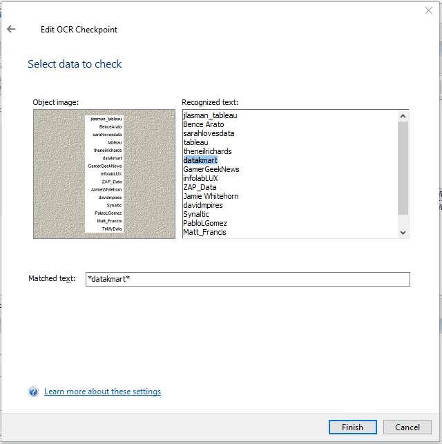This screenshot has width=442, height=444.
Task: Select Matt_Francis in recognized text
Action: point(204,232)
